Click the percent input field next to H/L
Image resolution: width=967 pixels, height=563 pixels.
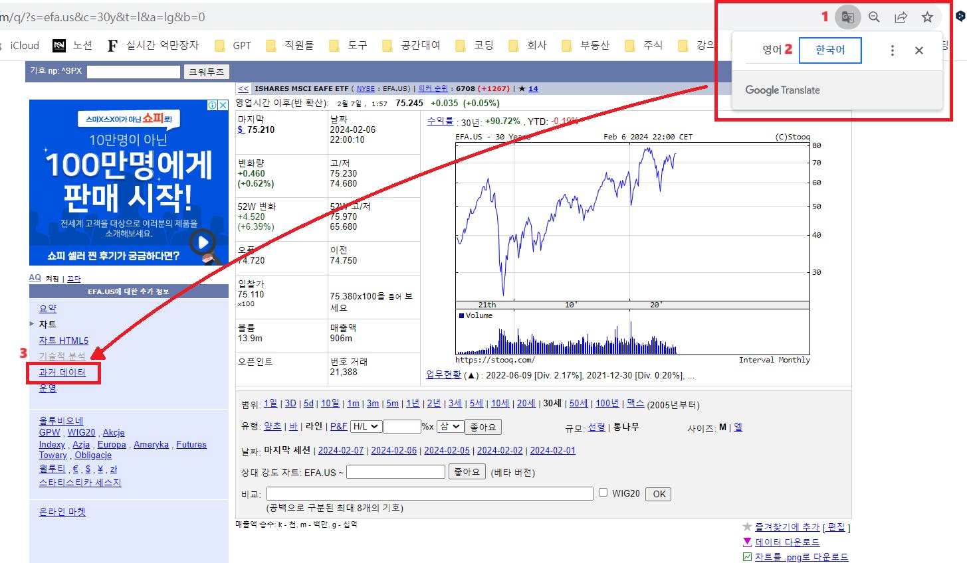(x=402, y=426)
